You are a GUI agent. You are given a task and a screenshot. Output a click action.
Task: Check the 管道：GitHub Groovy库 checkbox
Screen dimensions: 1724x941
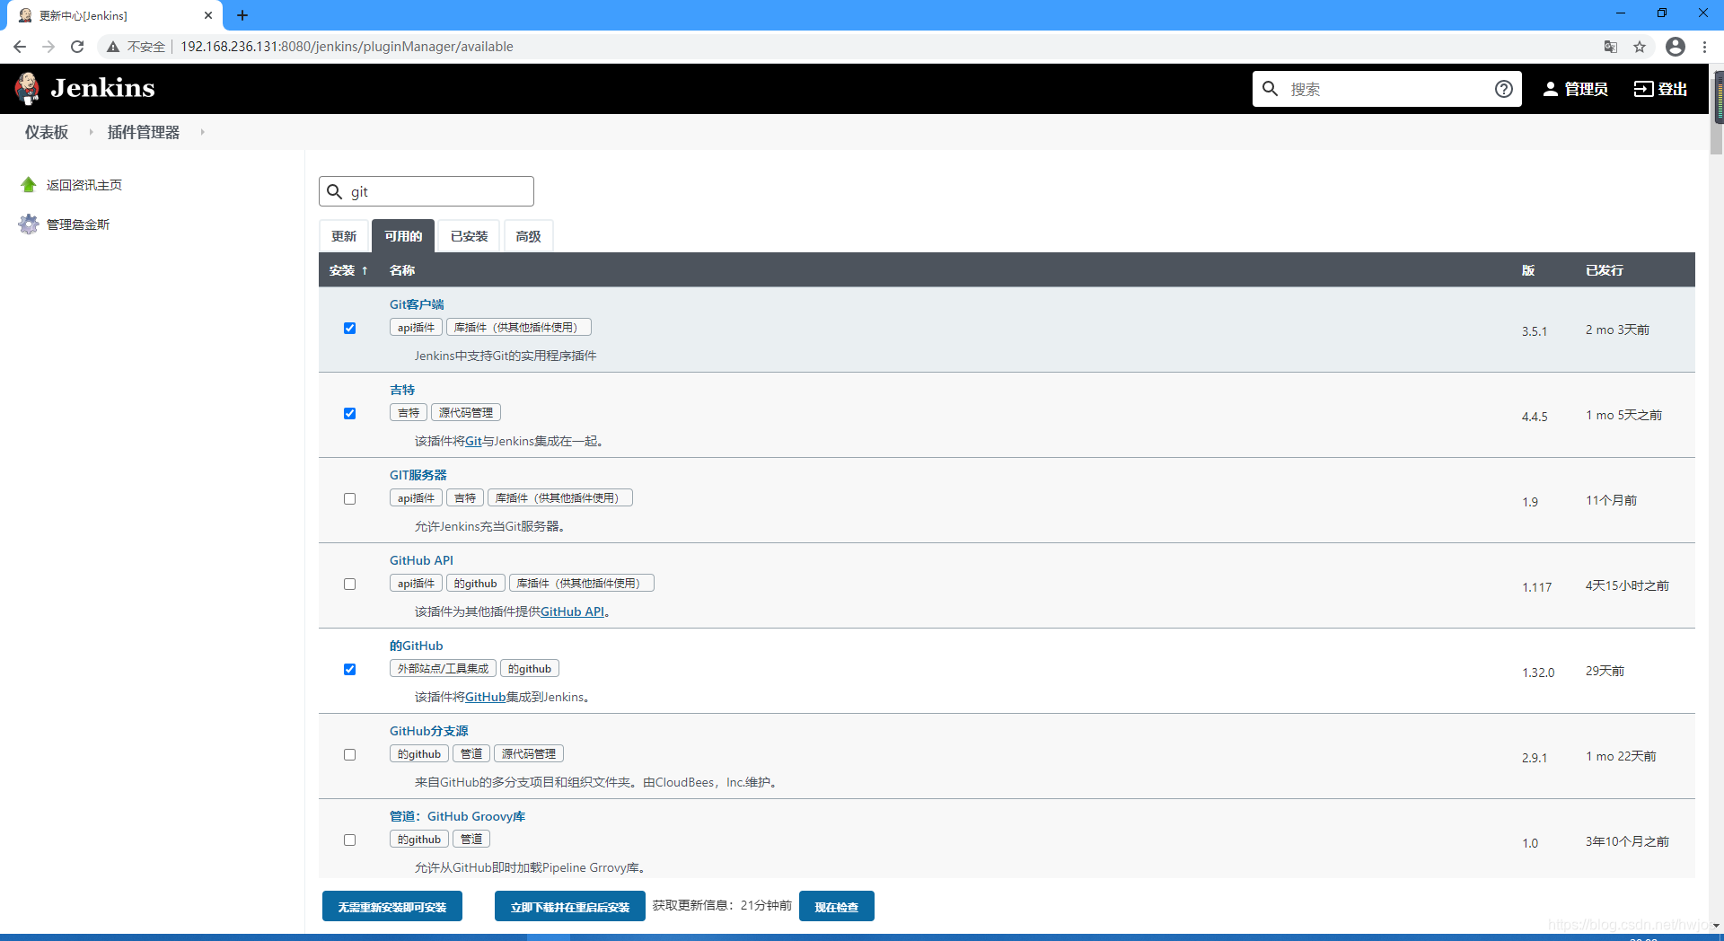click(x=350, y=840)
